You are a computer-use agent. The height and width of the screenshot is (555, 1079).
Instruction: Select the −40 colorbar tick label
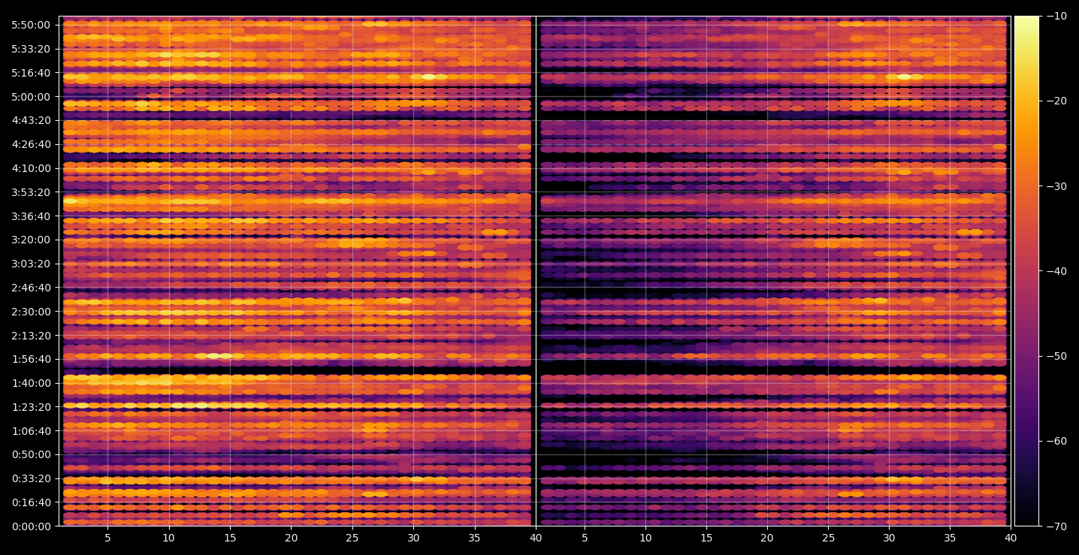click(1056, 270)
